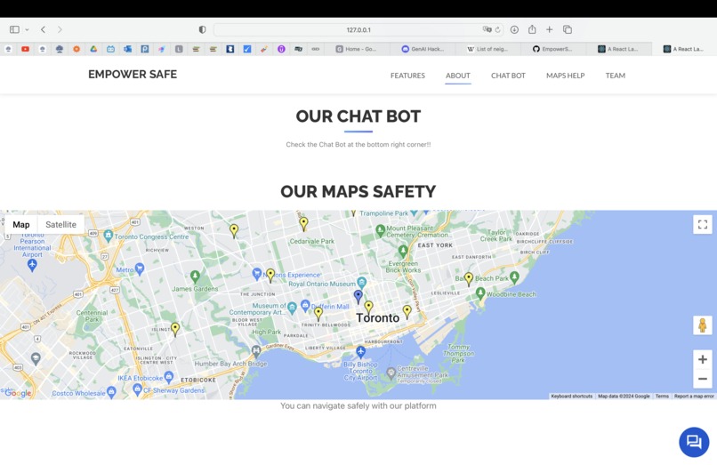The width and height of the screenshot is (717, 465).
Task: Open the Outlook pinned tab
Action: pyautogui.click(x=127, y=49)
